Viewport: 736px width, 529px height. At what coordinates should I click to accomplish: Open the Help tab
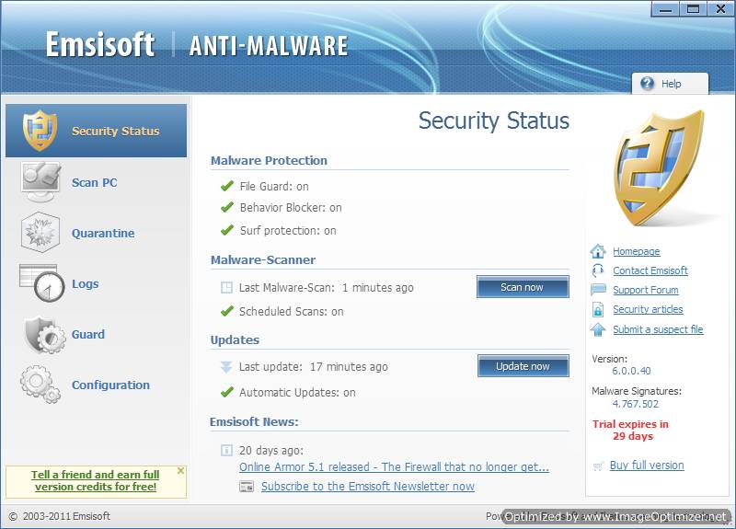[x=670, y=84]
